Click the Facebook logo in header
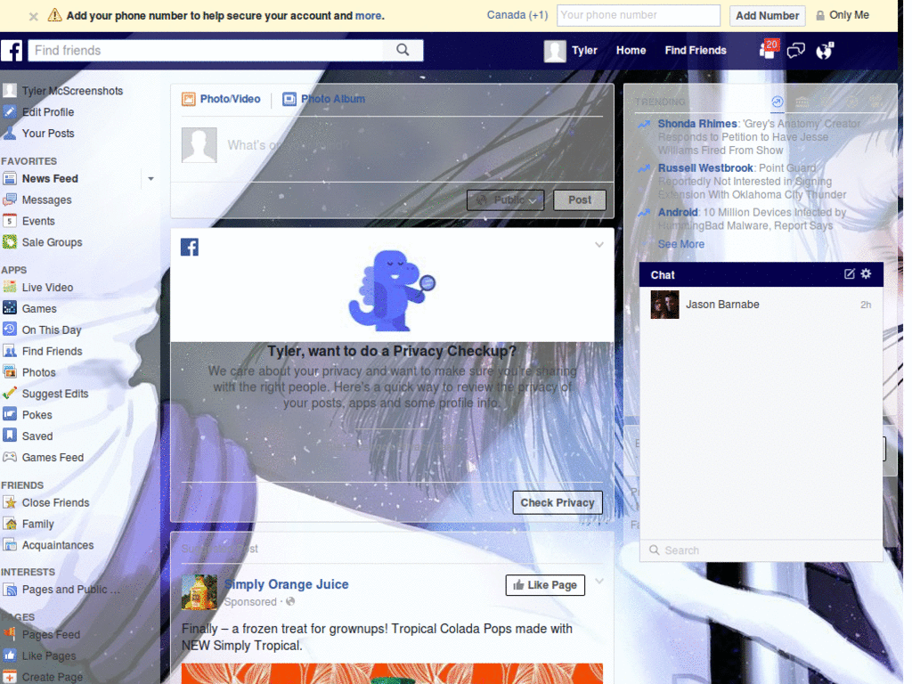The image size is (912, 684). pos(12,51)
